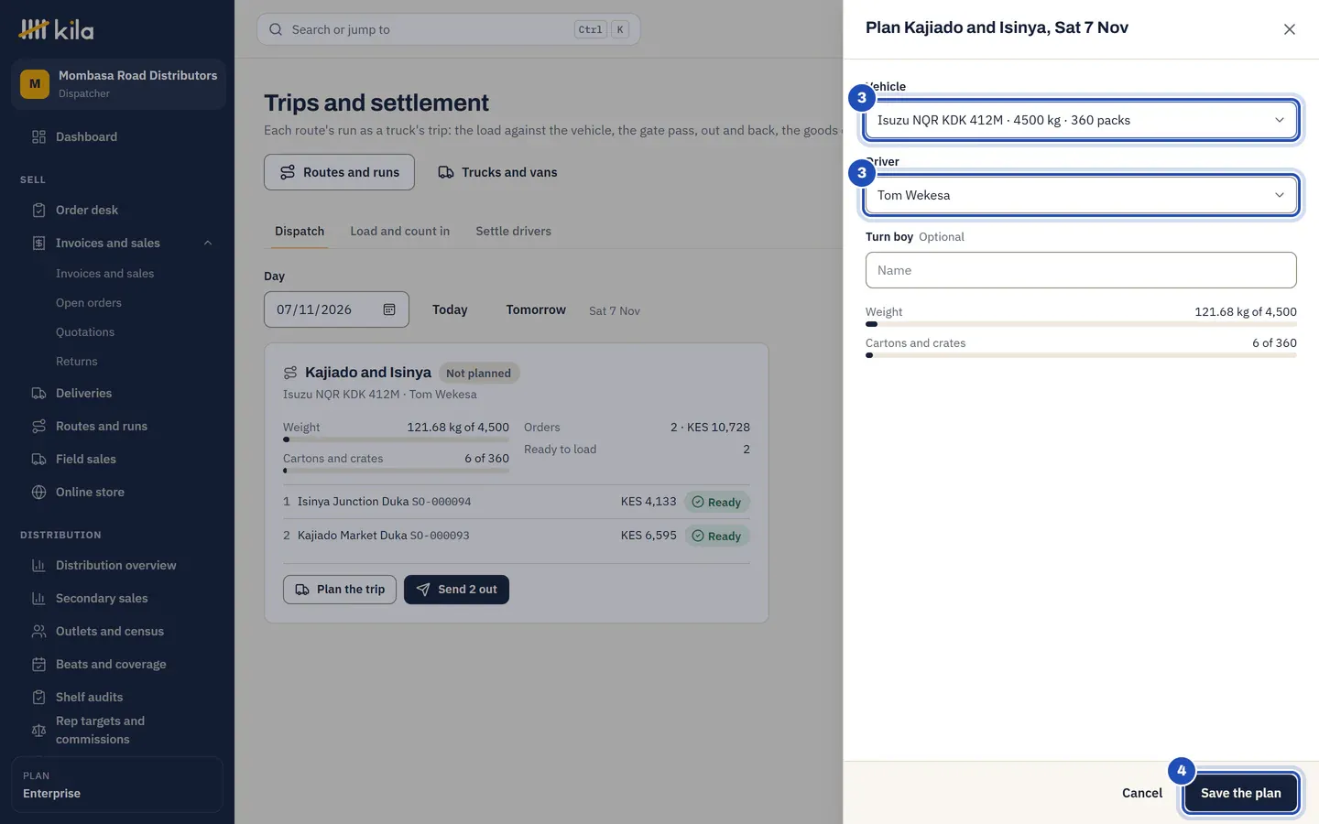Click the Turn boy name field
Viewport: 1319px width, 824px height.
[1081, 270]
